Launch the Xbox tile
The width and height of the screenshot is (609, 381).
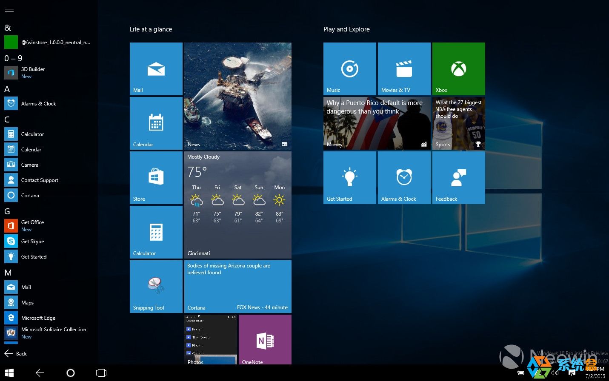coord(458,68)
